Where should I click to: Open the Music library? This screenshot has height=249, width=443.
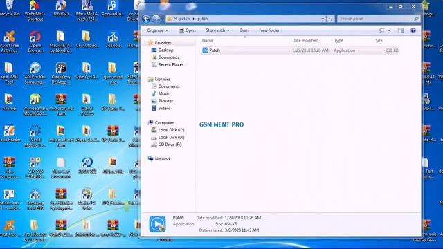[163, 94]
